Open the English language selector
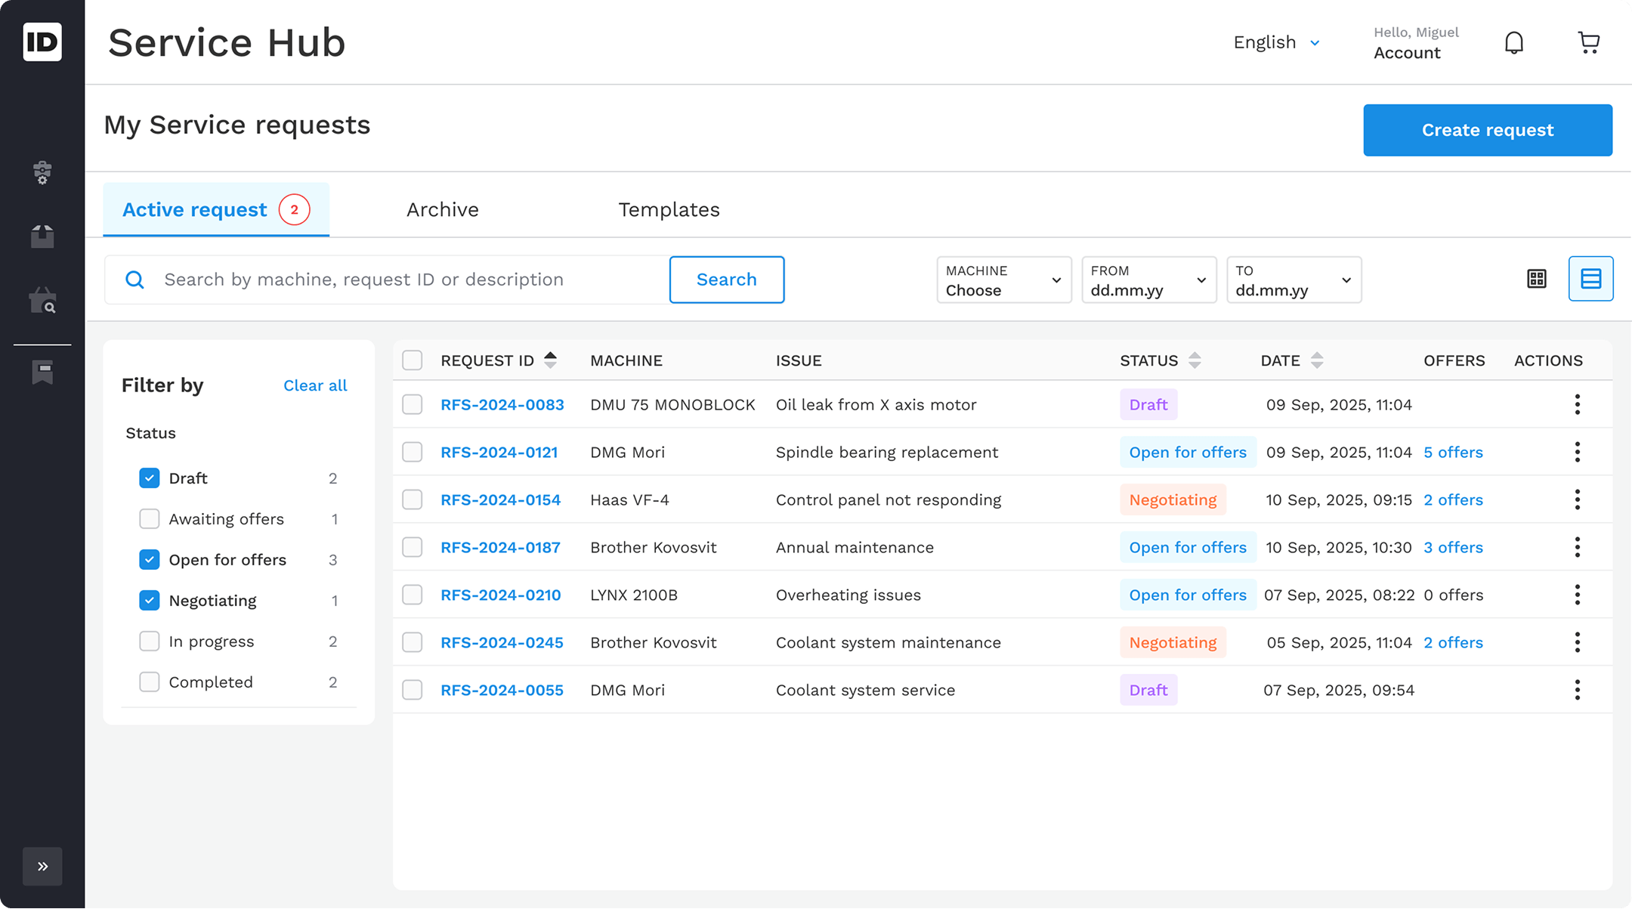The width and height of the screenshot is (1632, 909). [1276, 43]
